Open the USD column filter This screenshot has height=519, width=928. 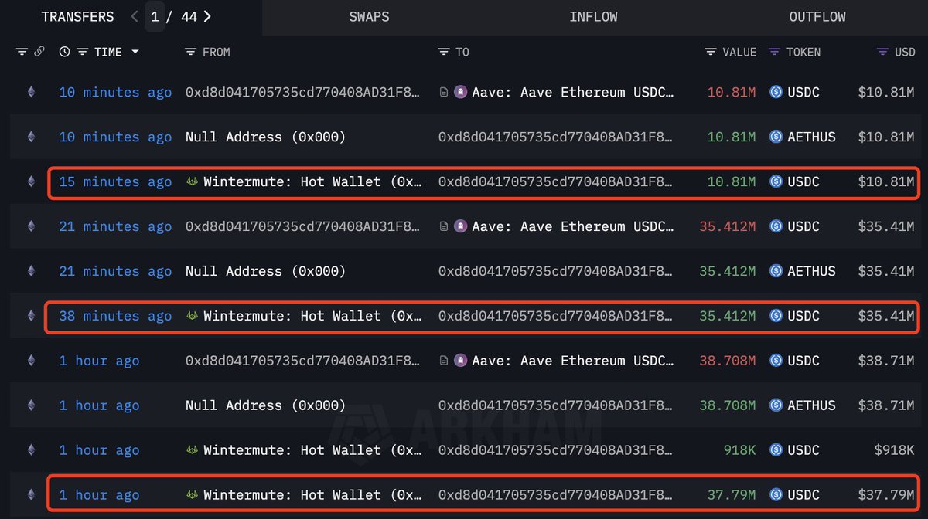point(882,52)
